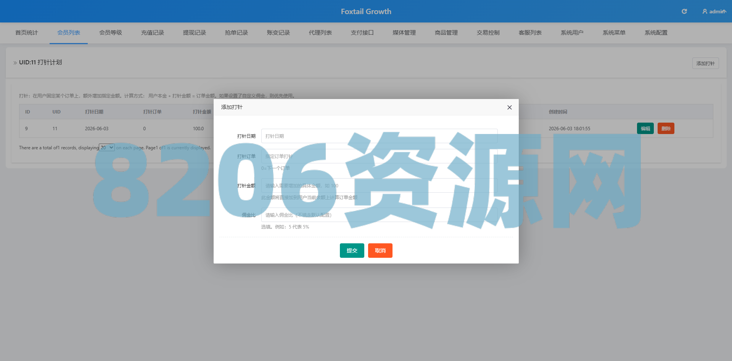The height and width of the screenshot is (361, 732).
Task: Focus the 打针日期 input field
Action: pos(380,136)
